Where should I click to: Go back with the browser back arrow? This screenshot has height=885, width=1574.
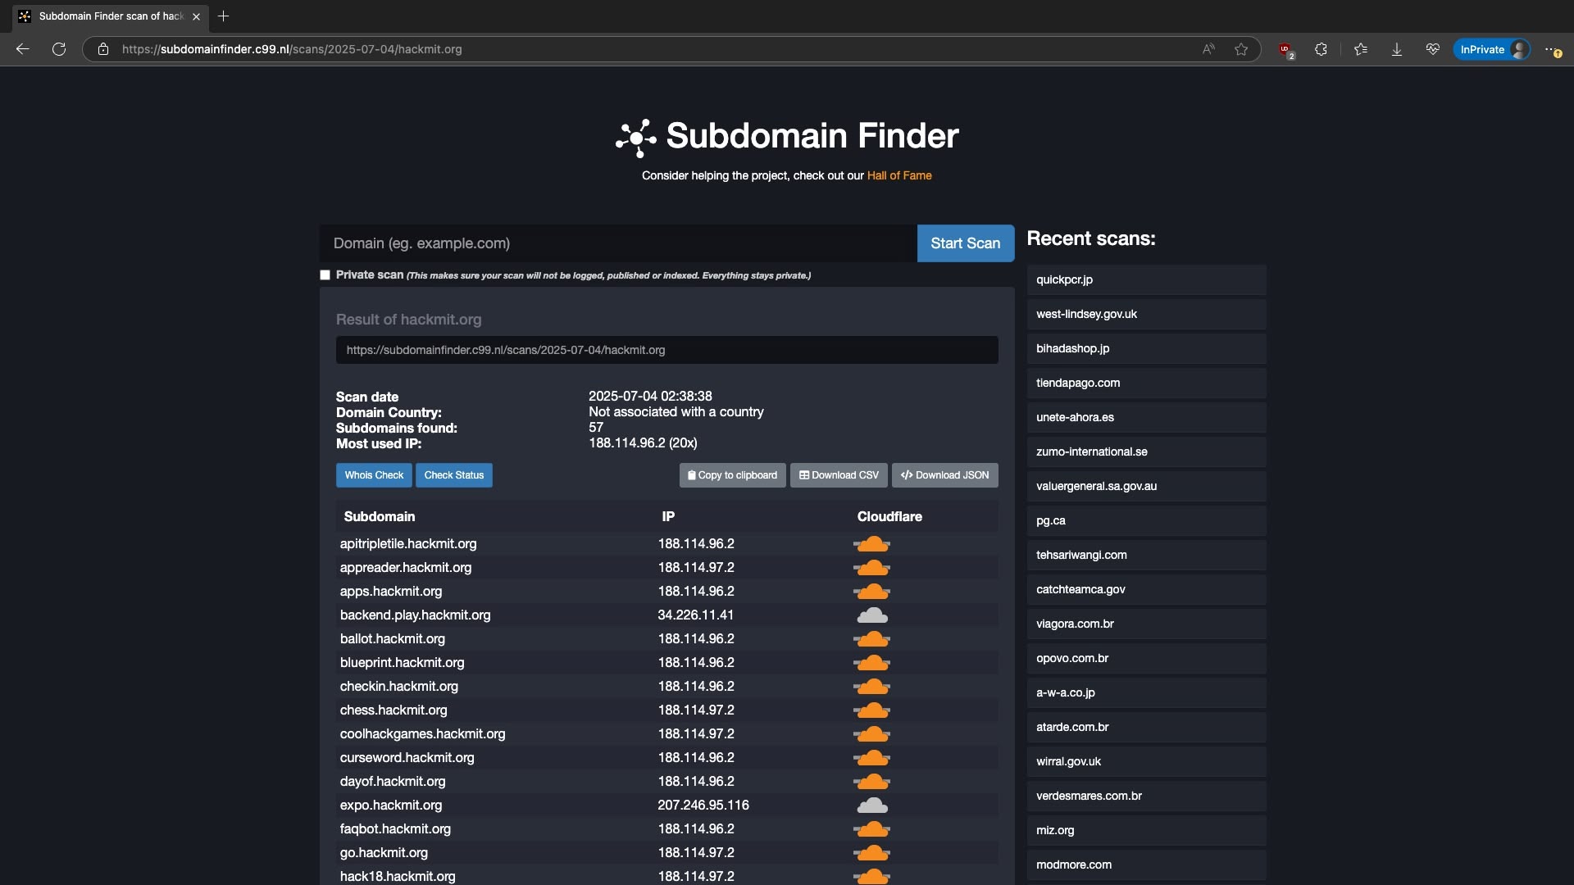[x=23, y=49]
